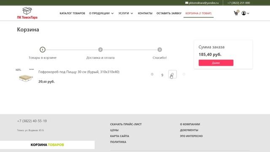Open СКАЧАТЬ ПРАЙС-ЛИСТ footer link
Screen dimensions: 270x152
126,124
